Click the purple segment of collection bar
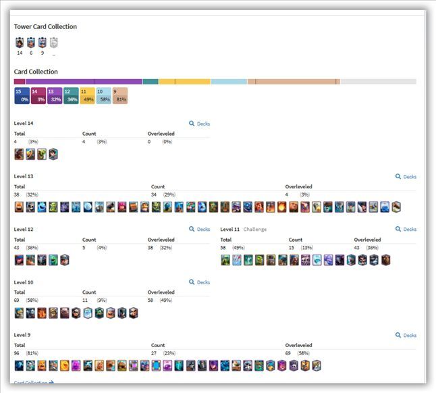The width and height of the screenshot is (436, 393). click(84, 82)
